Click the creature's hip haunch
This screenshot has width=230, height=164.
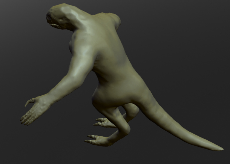coord(109,94)
